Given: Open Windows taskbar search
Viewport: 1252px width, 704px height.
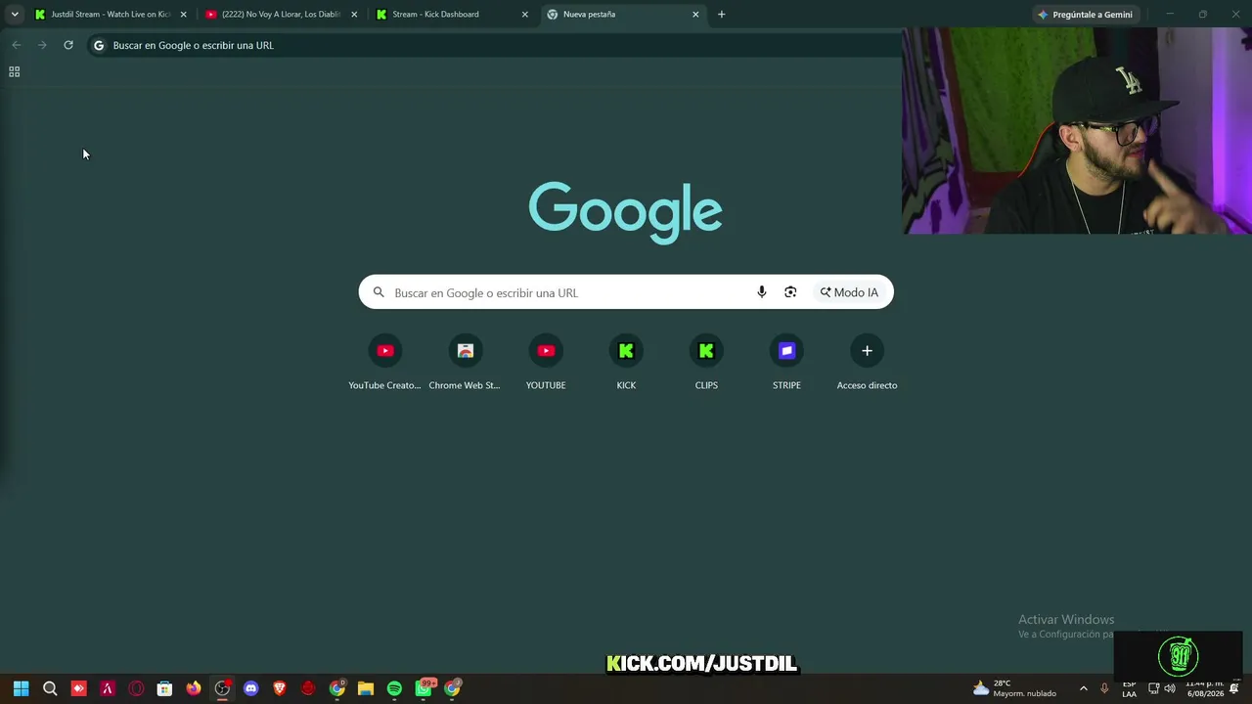Looking at the screenshot, I should (50, 688).
